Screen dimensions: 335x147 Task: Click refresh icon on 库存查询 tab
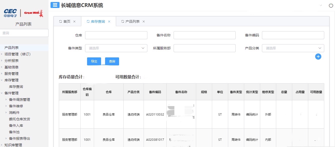88,21
